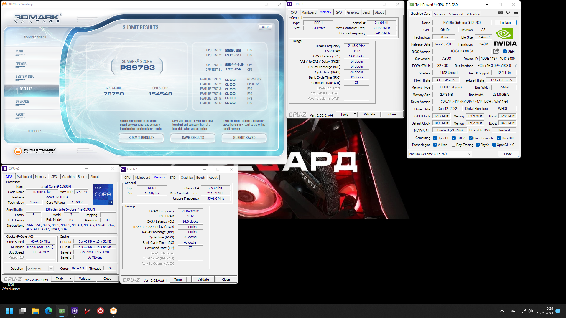This screenshot has width=566, height=318.
Task: Toggle the UEFI checkbox in GPU-Z
Action: [x=505, y=52]
